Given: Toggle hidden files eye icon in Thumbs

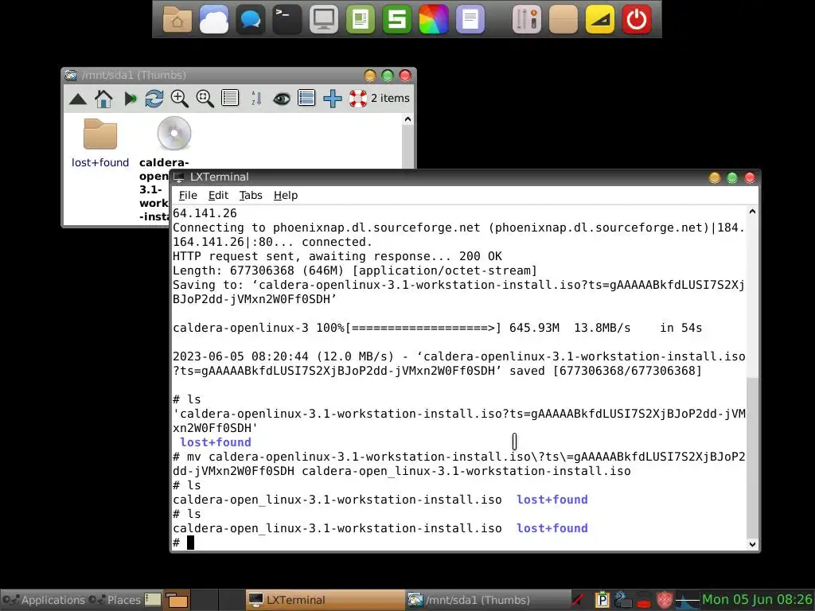Looking at the screenshot, I should tap(281, 98).
